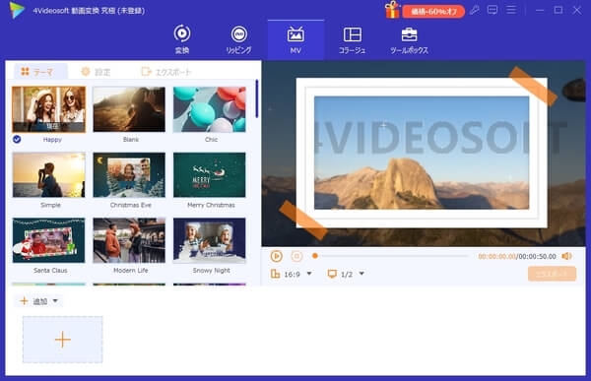Stop the MV preview playback
Viewport: 591px width, 381px height.
297,256
